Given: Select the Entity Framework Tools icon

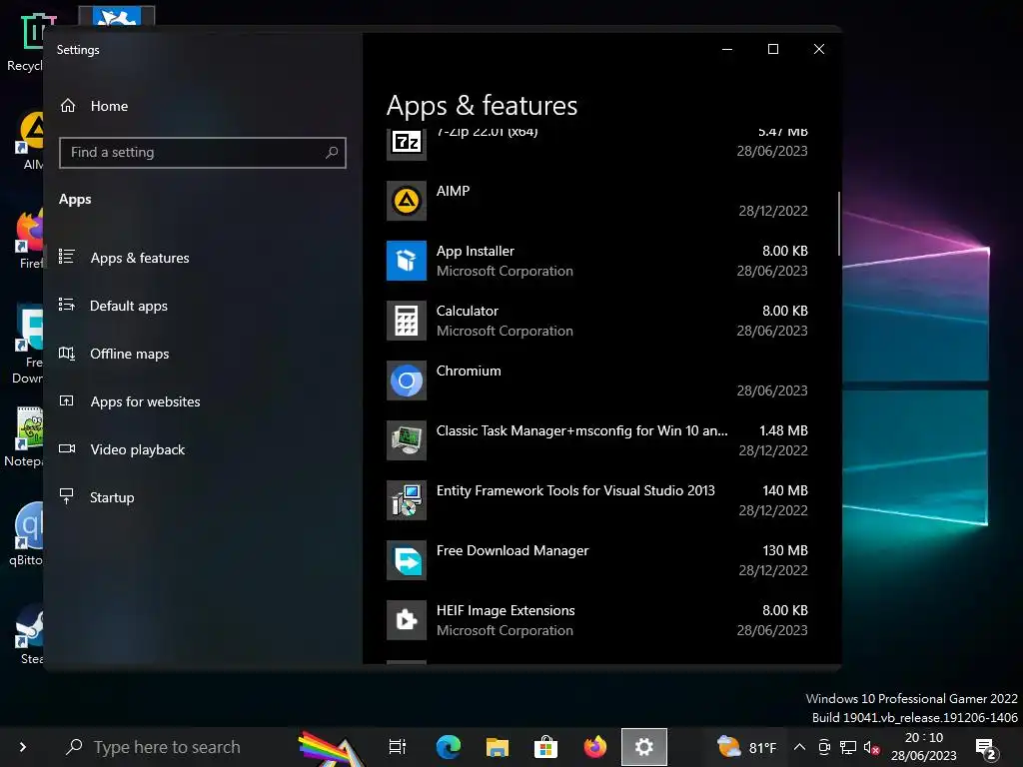Looking at the screenshot, I should click(x=407, y=501).
